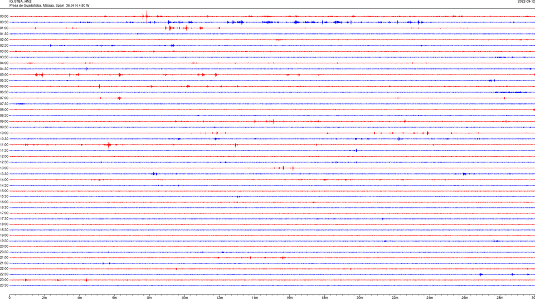
Task: Select the 07:30 time label
Action: tap(4, 104)
